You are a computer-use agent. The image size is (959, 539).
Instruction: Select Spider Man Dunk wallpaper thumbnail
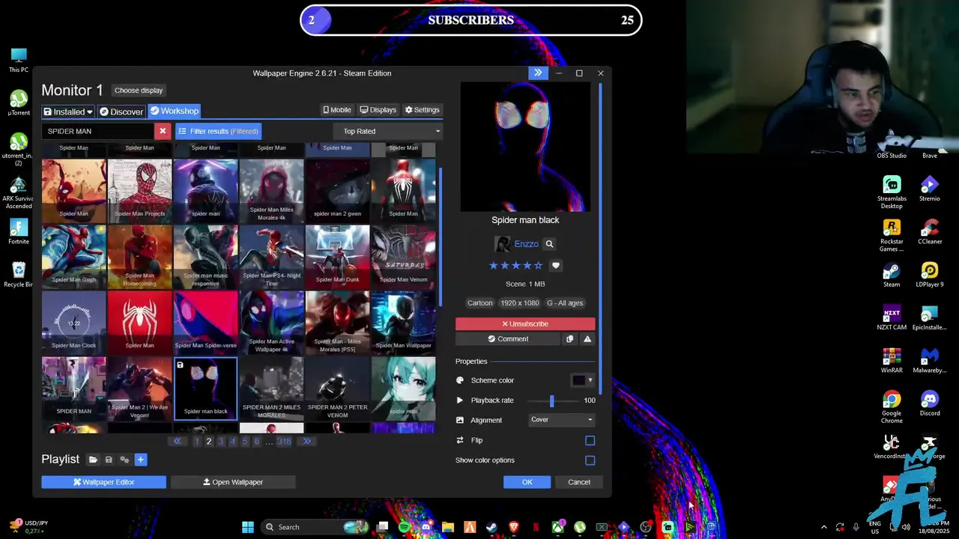click(x=337, y=256)
